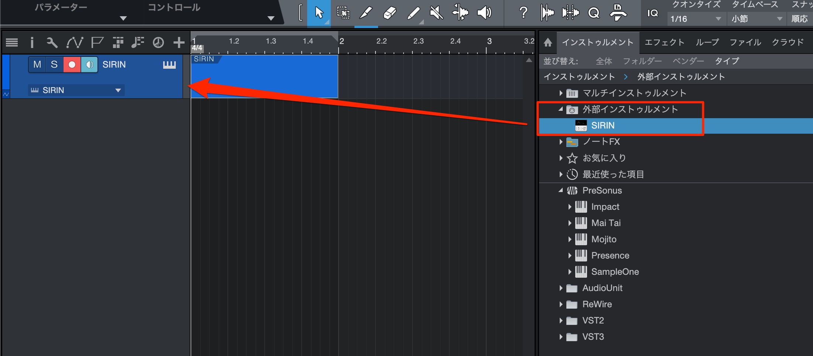Open the chord track icon
Viewport: 813px width, 356px height.
(138, 42)
